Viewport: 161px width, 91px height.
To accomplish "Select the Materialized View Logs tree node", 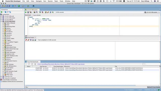I will (12, 49).
